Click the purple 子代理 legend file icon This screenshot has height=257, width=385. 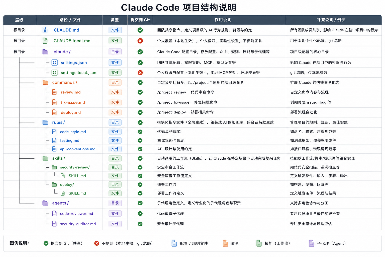tap(312, 243)
